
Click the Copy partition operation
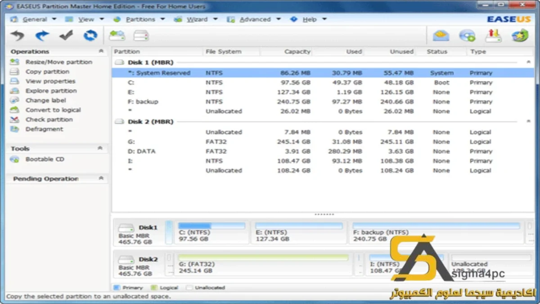[x=47, y=72]
